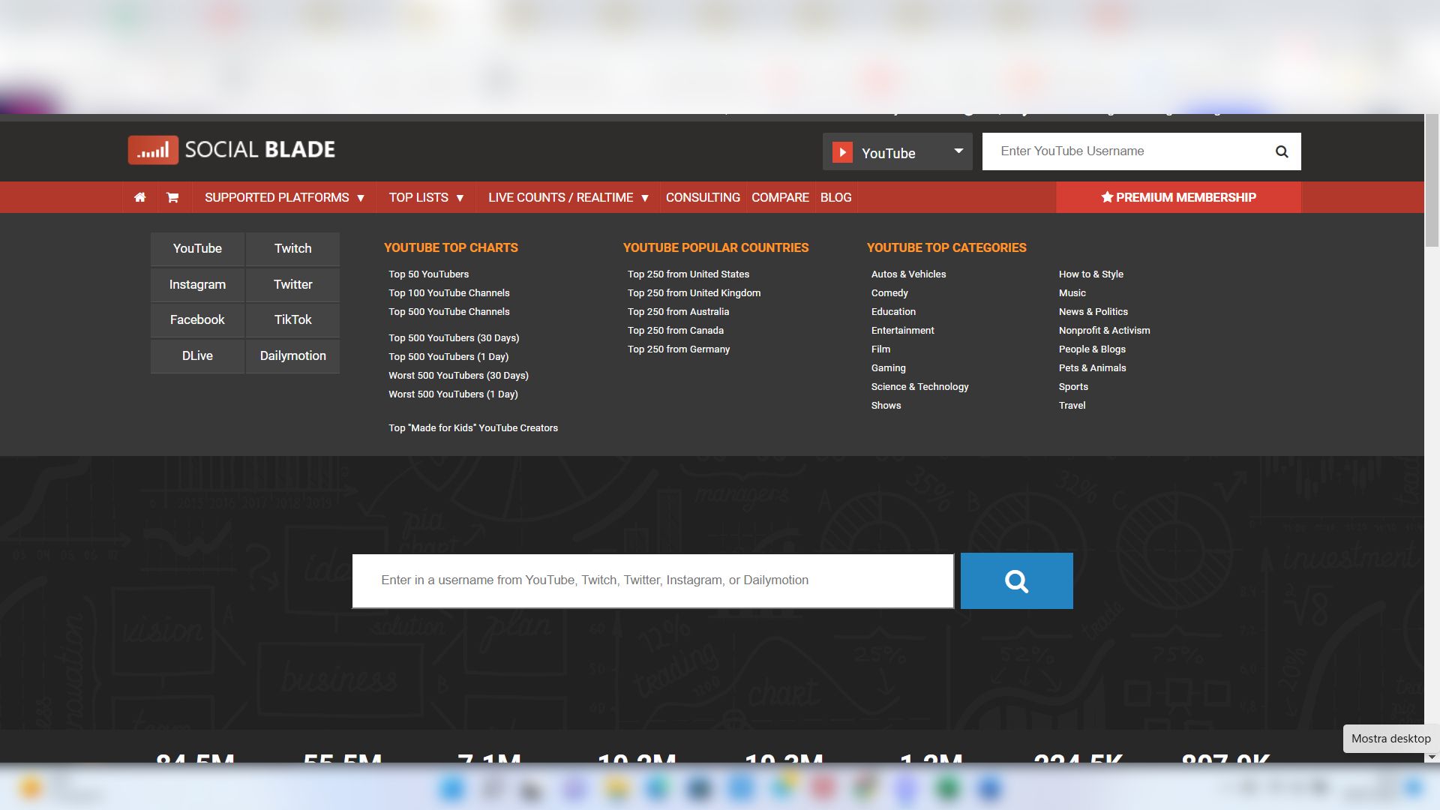
Task: Choose the TikTok platform button
Action: coord(292,320)
